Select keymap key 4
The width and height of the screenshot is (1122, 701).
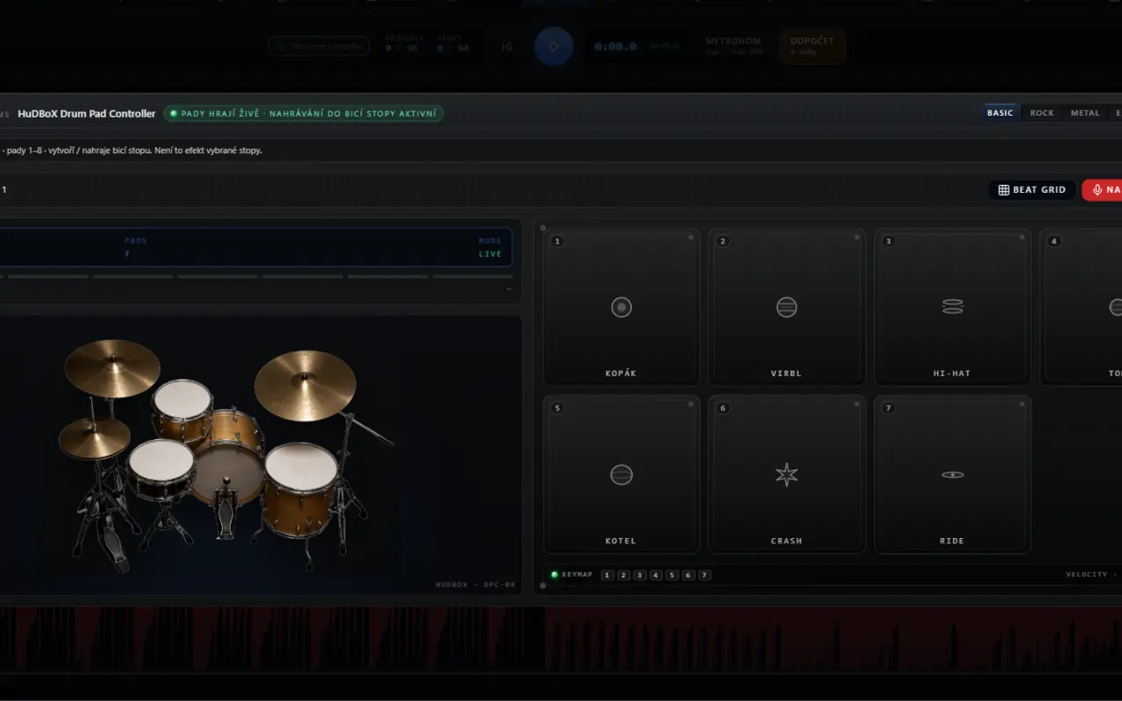[656, 575]
